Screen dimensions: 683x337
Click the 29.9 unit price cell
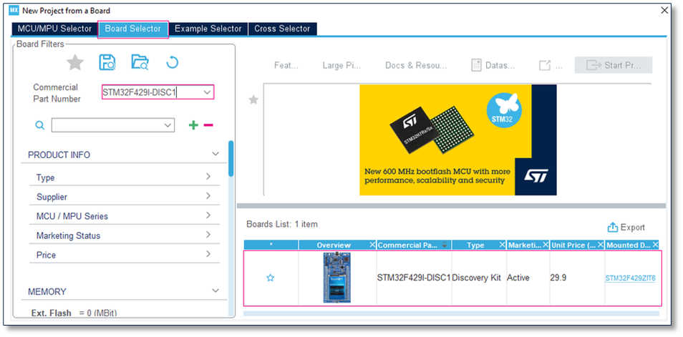[x=558, y=278]
